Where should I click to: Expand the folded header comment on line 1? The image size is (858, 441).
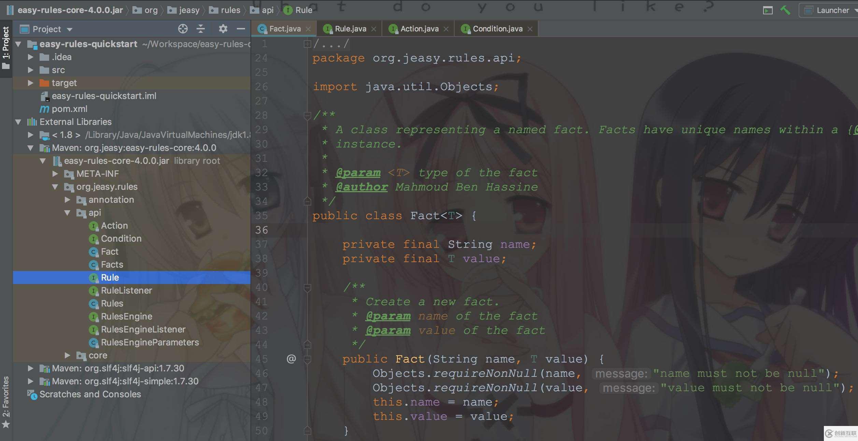click(x=307, y=44)
